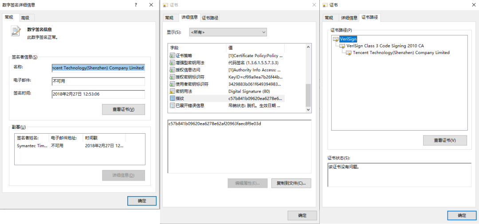Click the 详细信息(D) button

tap(123, 175)
